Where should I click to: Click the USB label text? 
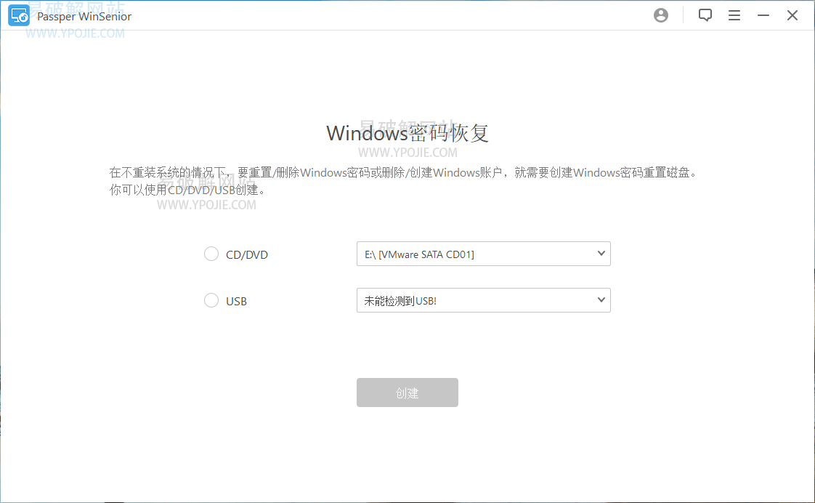[237, 302]
